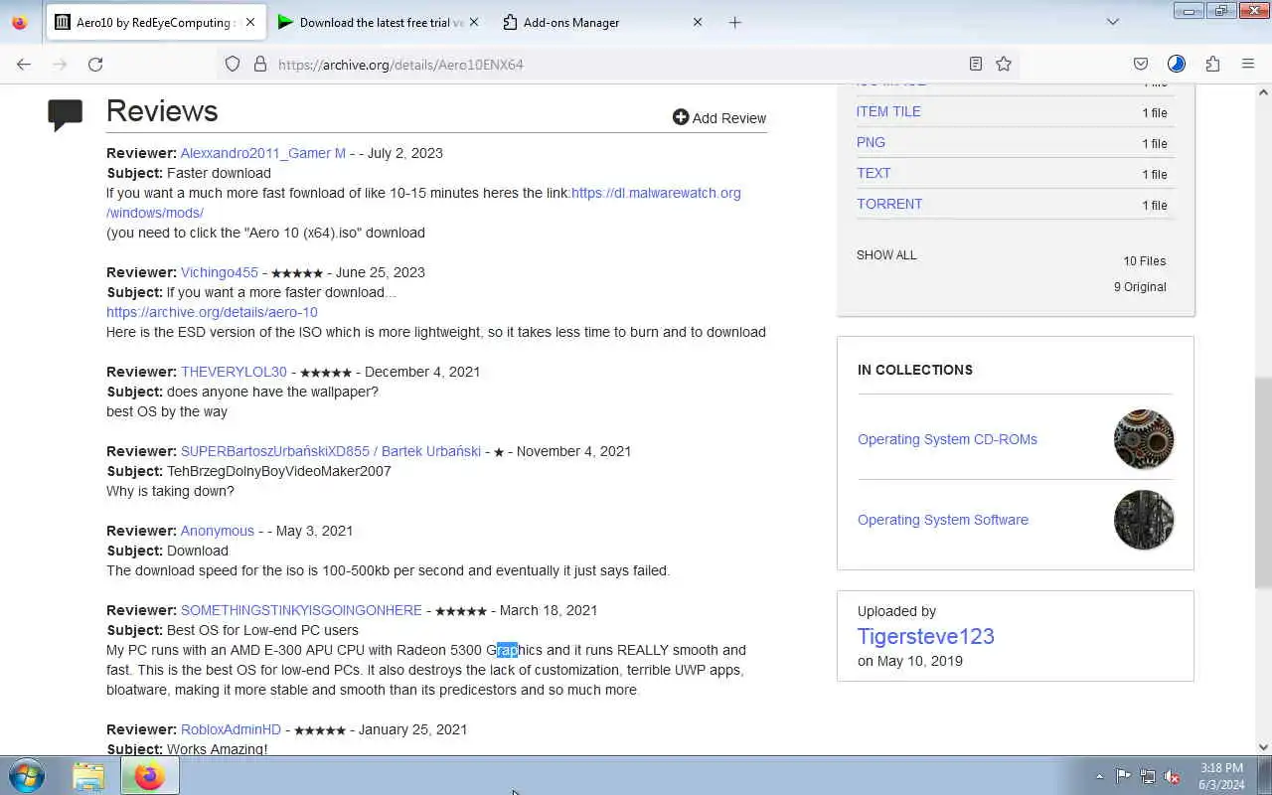Open reviewer Vichingo455 profile
The image size is (1272, 795).
(220, 272)
